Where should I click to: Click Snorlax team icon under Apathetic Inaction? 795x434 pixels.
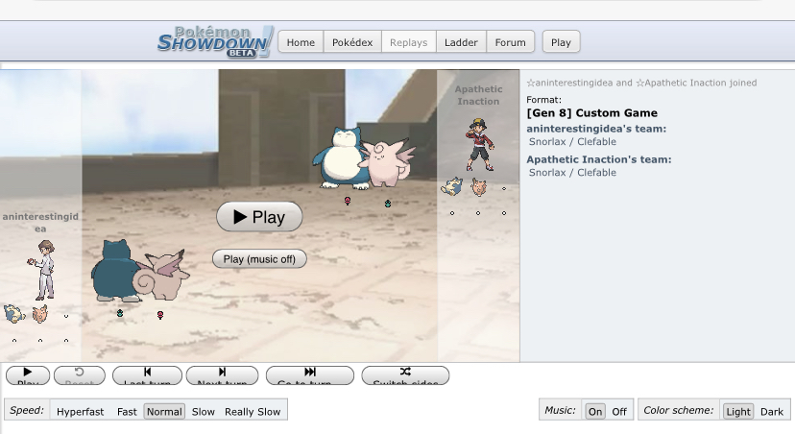tap(451, 186)
